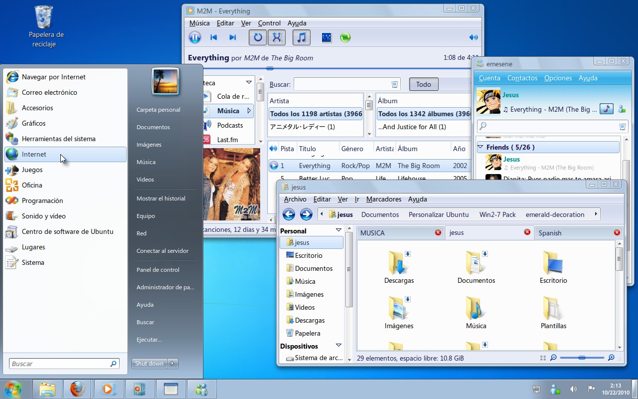The height and width of the screenshot is (399, 638).
Task: Open the Personal sidebar dropdown in file manager
Action: pyautogui.click(x=338, y=230)
